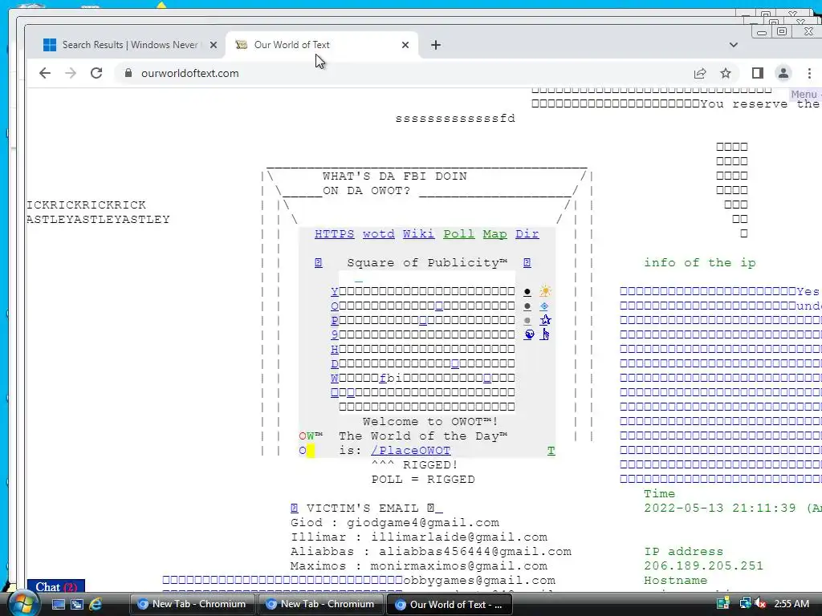
Task: Click the network tray icon
Action: (744, 604)
